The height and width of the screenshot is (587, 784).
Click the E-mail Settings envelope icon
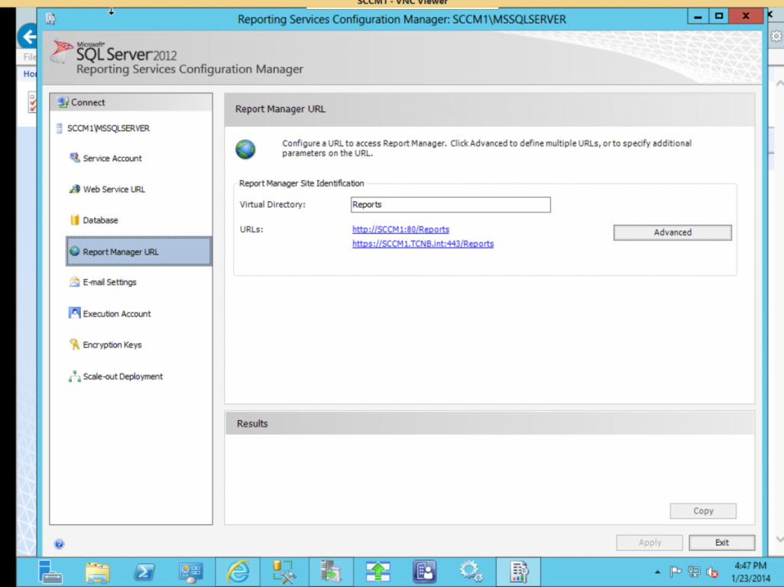pos(74,282)
